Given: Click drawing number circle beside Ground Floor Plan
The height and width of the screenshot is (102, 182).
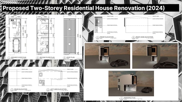Looking at the screenshot, I should tap(9, 58).
